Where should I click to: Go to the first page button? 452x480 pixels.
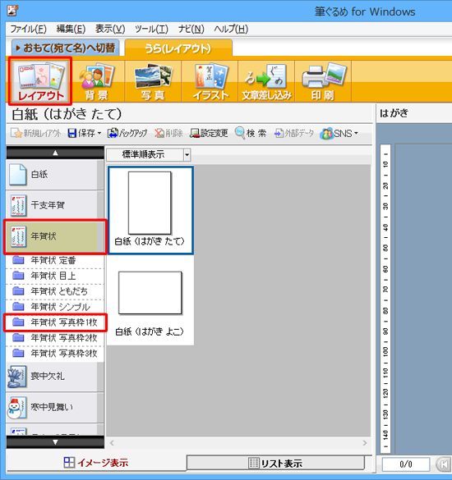point(443,464)
